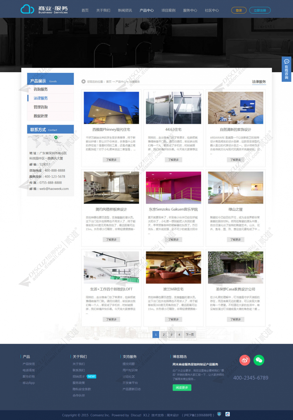The width and height of the screenshot is (293, 420).
Task: Open the 新闻资讯 navigation item
Action: (x=125, y=10)
